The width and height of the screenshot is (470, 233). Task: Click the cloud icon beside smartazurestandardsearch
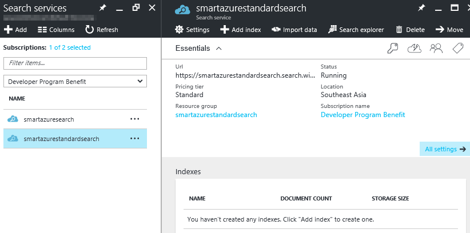[13, 138]
